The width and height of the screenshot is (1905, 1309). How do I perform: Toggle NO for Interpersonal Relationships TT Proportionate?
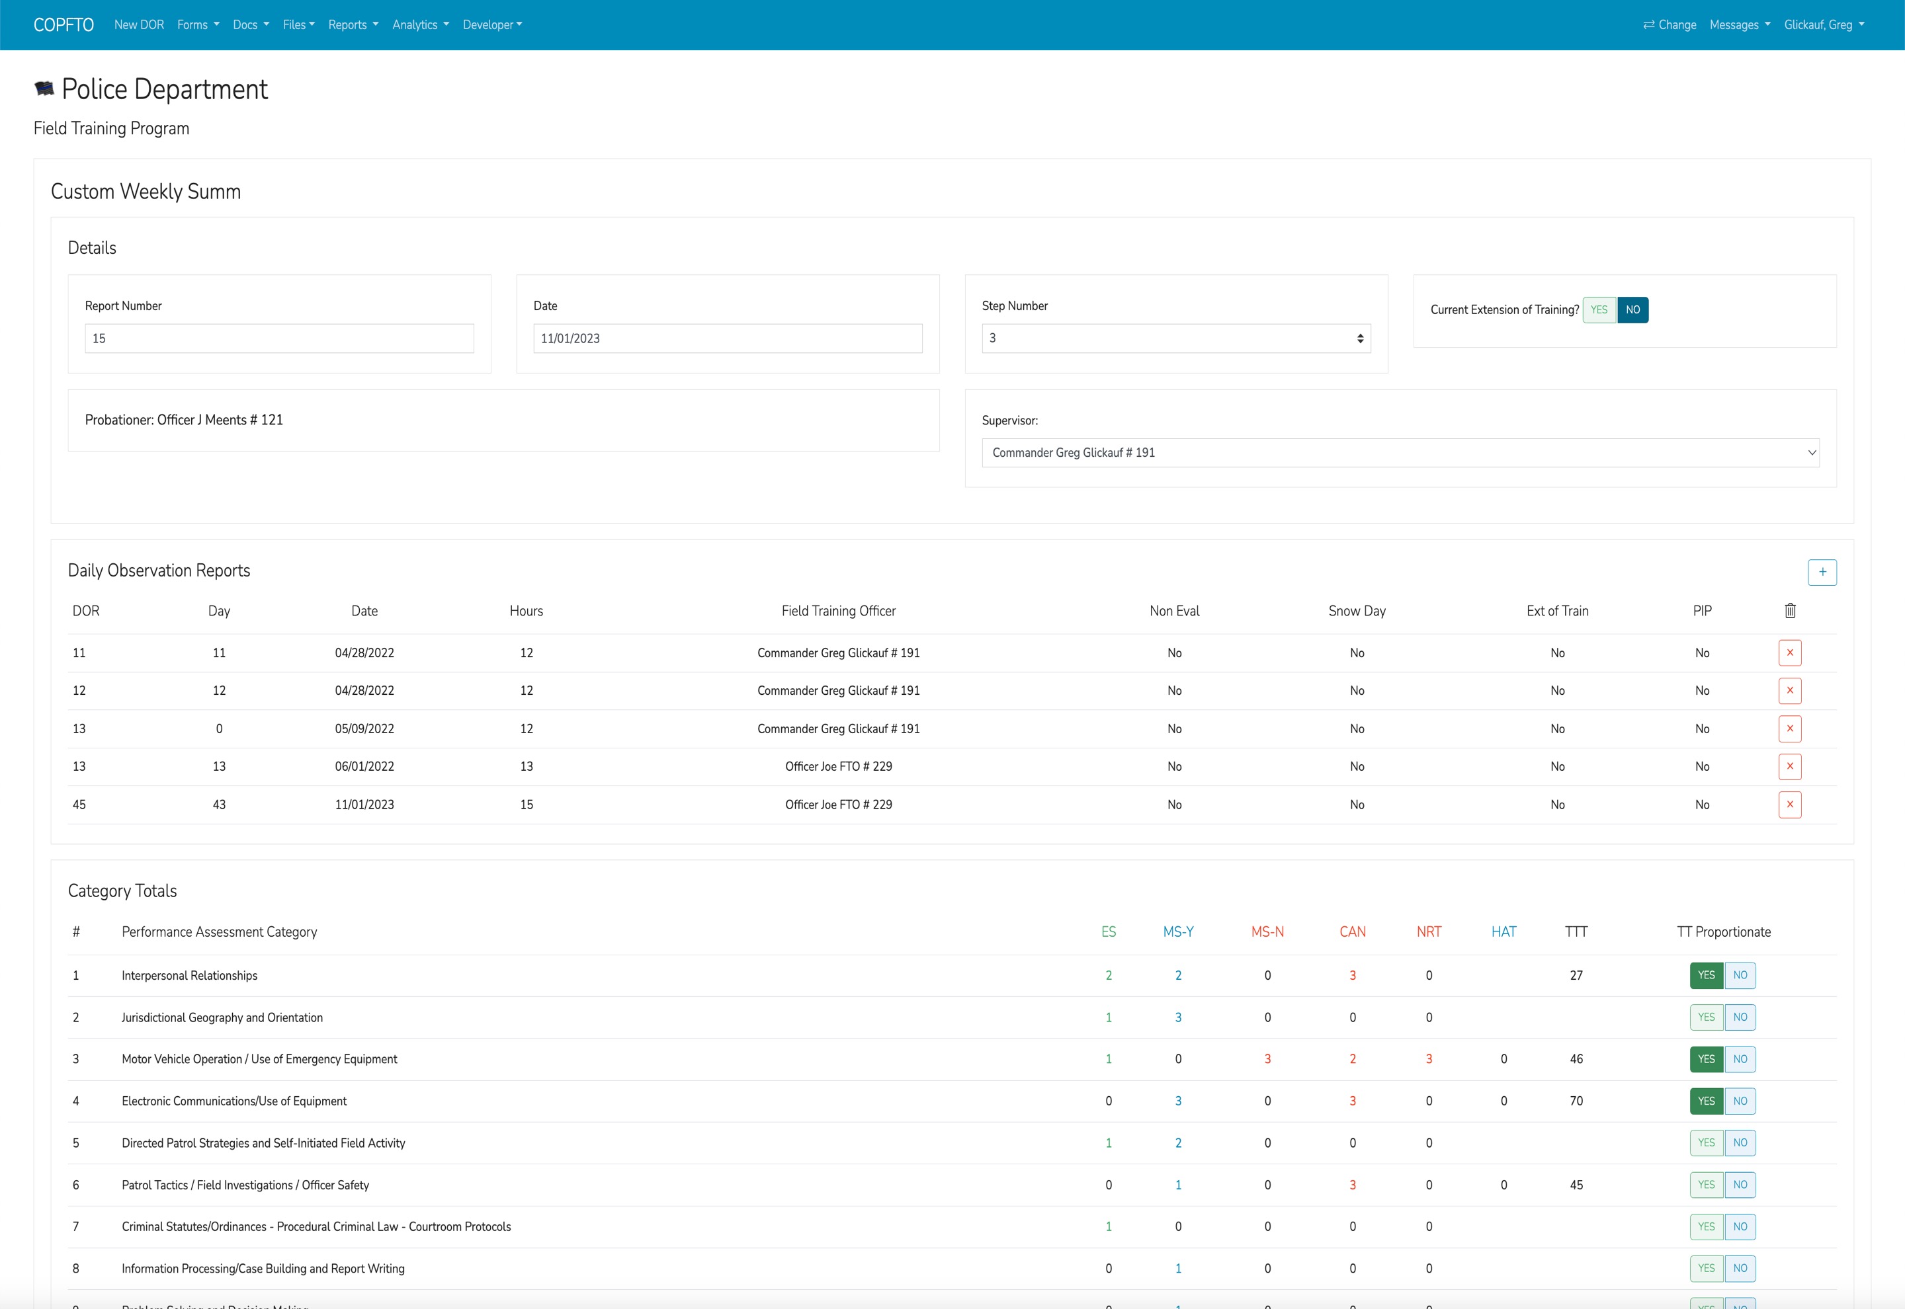pyautogui.click(x=1739, y=975)
